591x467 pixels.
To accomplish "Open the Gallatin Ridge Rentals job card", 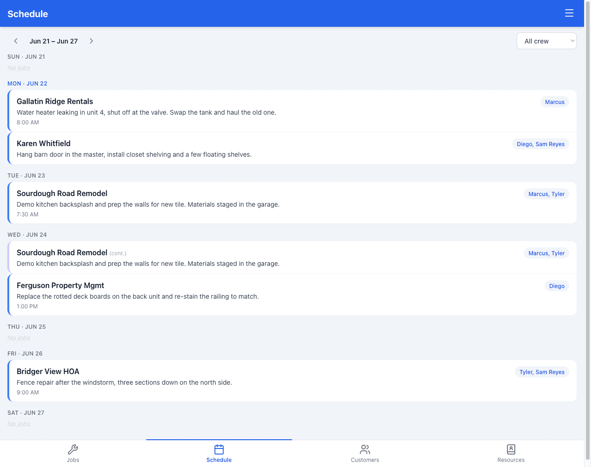I will click(292, 111).
